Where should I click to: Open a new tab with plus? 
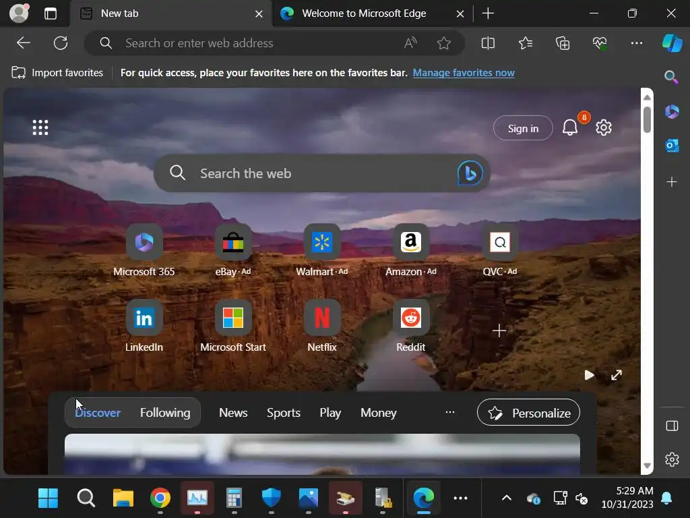pos(488,13)
